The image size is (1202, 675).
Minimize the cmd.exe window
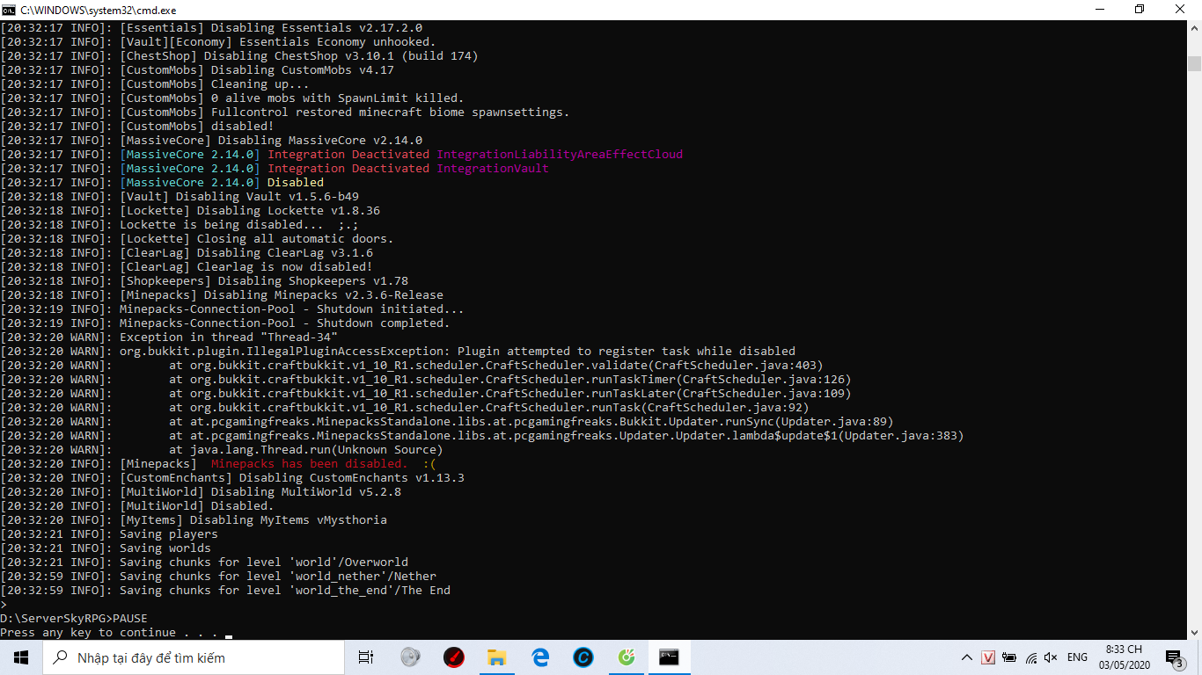(1099, 10)
